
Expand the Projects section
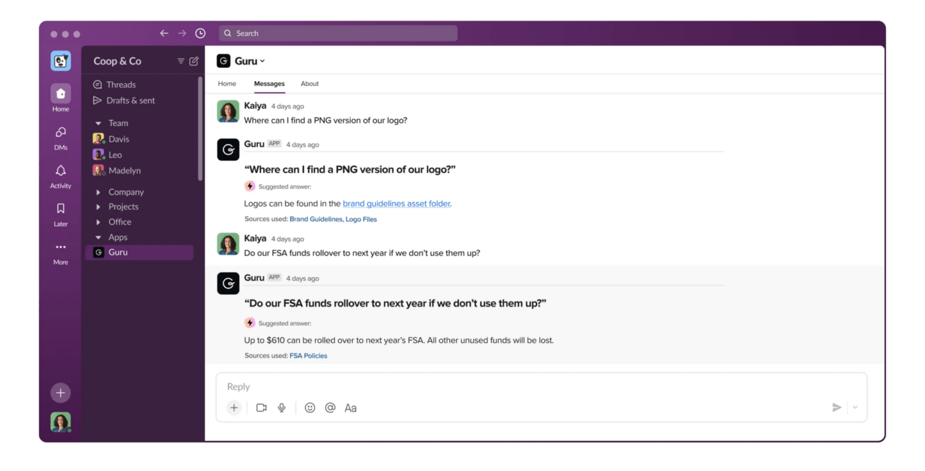(98, 207)
